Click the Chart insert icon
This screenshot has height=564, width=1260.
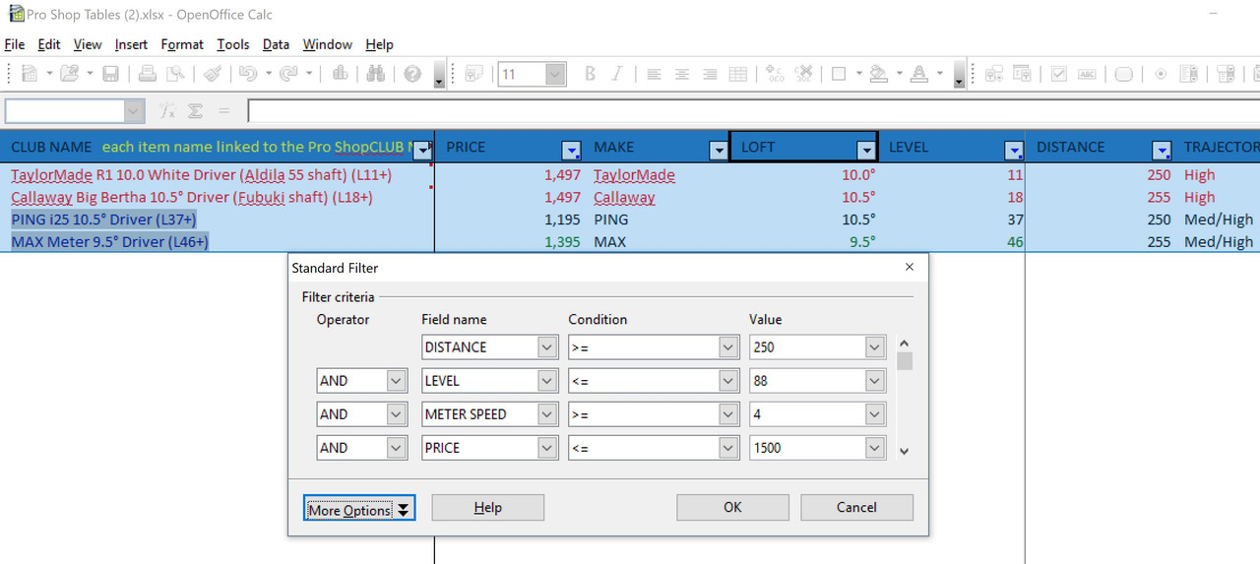pyautogui.click(x=340, y=74)
